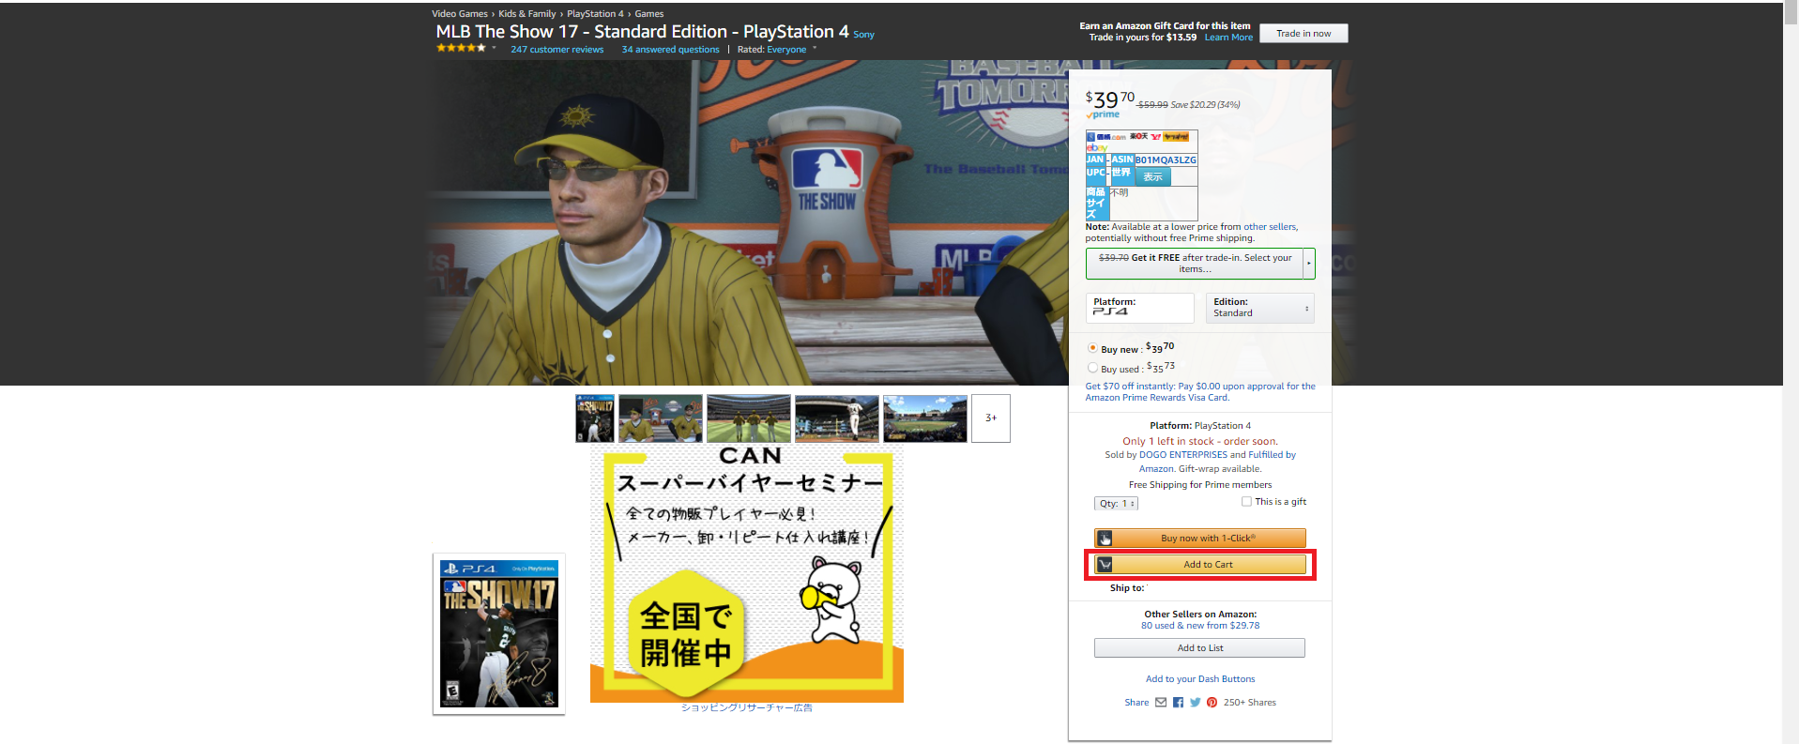Click the ショッピングリサーチャー広告 link

click(747, 708)
